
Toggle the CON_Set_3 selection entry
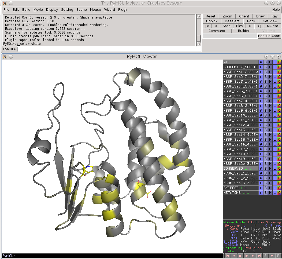(241, 183)
